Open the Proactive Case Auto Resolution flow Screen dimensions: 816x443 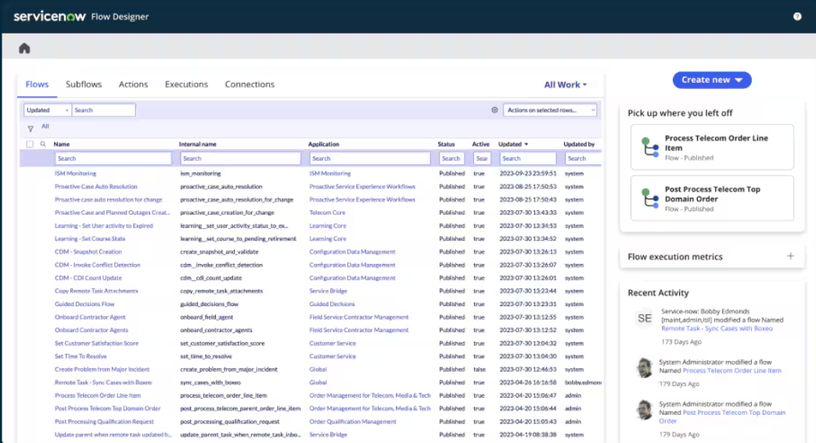95,187
